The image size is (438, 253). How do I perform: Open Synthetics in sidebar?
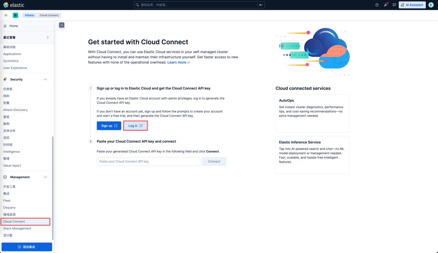11,61
